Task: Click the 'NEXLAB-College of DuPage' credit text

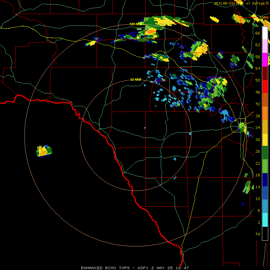Action: tap(240, 3)
